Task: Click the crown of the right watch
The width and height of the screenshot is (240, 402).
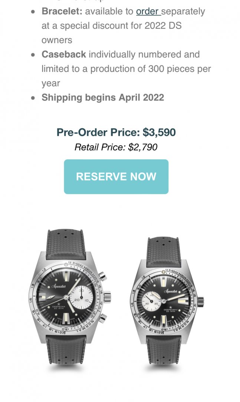Action: [201, 300]
